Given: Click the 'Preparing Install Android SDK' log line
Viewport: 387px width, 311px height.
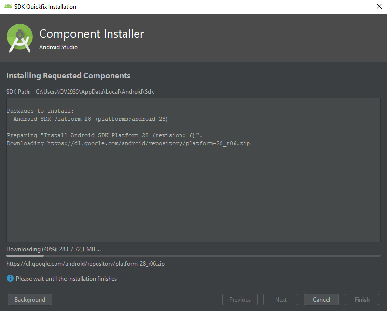Looking at the screenshot, I should (x=104, y=135).
